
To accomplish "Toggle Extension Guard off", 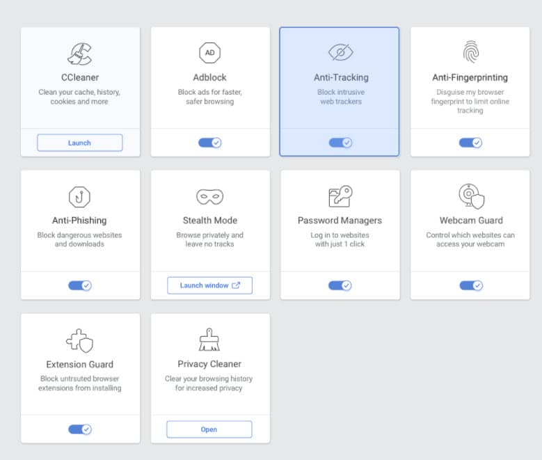I will pyautogui.click(x=80, y=429).
